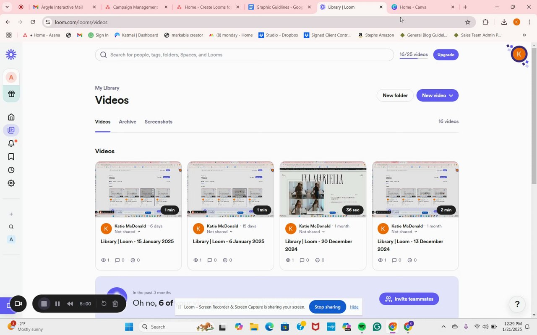The width and height of the screenshot is (537, 335).
Task: Click the Loom logo in sidebar
Action: pos(11,54)
